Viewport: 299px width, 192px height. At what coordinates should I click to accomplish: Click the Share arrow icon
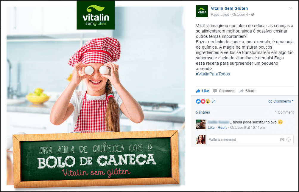coord(242,91)
